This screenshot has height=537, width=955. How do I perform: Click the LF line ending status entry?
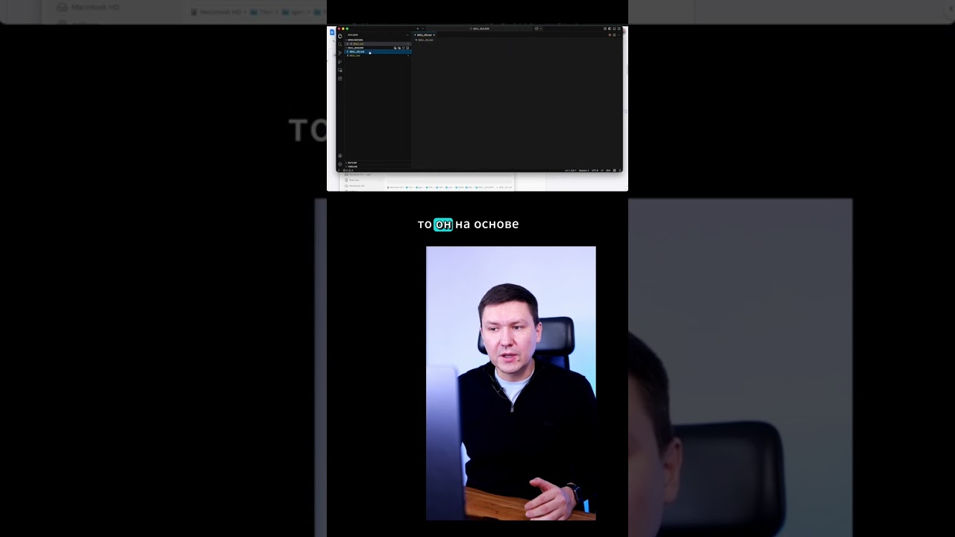click(x=602, y=170)
